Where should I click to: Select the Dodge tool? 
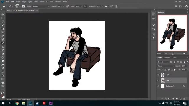[x=3, y=65]
